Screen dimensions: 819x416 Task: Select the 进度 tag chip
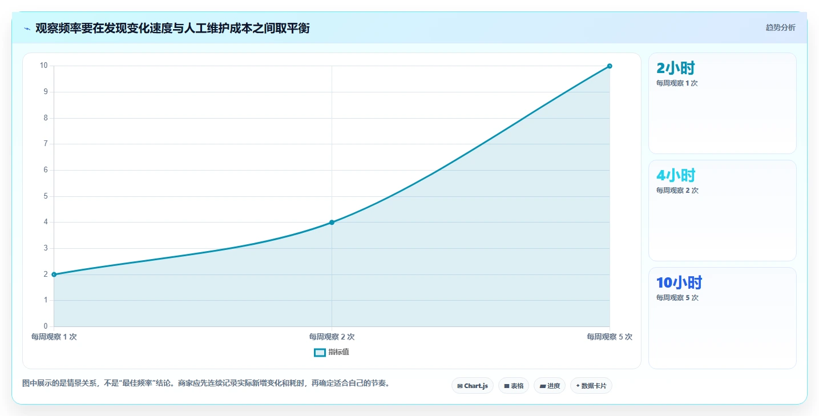coord(549,386)
